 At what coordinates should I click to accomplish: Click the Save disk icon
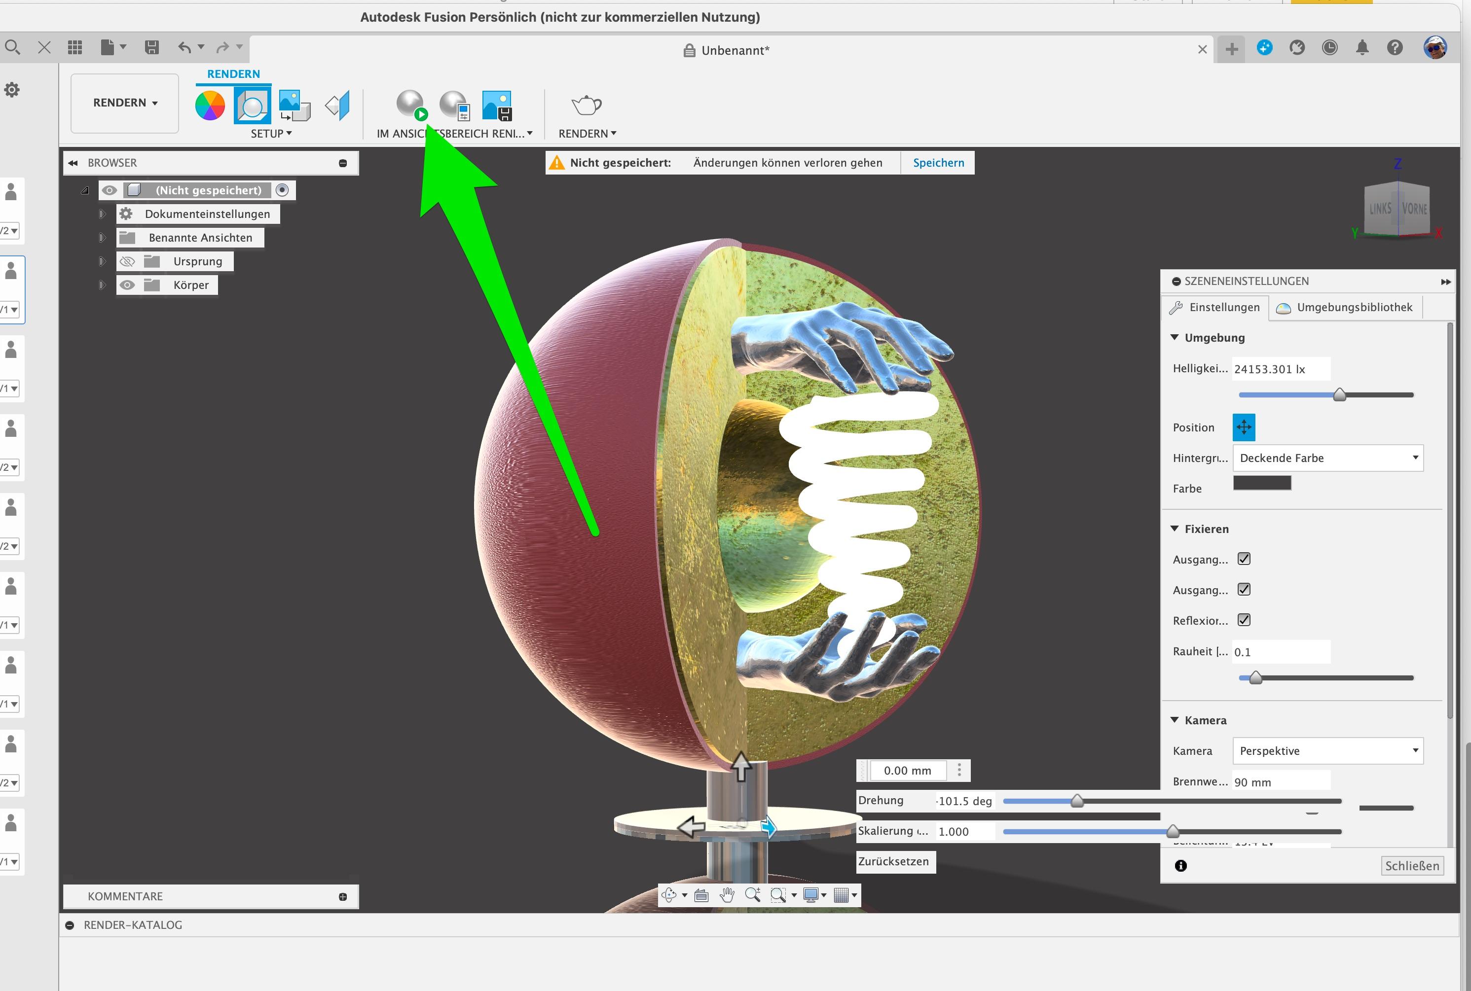tap(152, 47)
